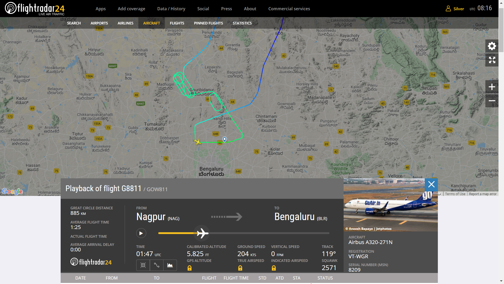This screenshot has width=504, height=284.
Task: Click the UTC clock 08:16
Action: click(484, 8)
